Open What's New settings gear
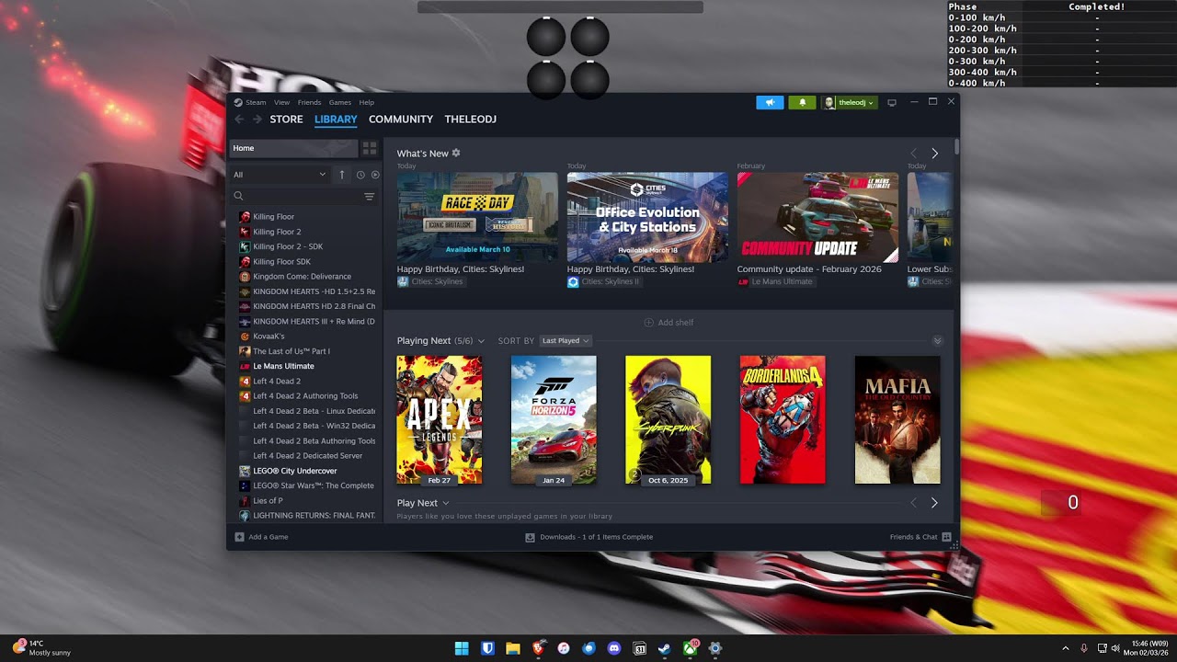The height and width of the screenshot is (662, 1177). 456,154
